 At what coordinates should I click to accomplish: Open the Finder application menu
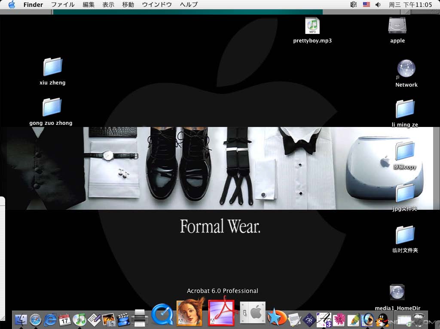click(x=33, y=4)
